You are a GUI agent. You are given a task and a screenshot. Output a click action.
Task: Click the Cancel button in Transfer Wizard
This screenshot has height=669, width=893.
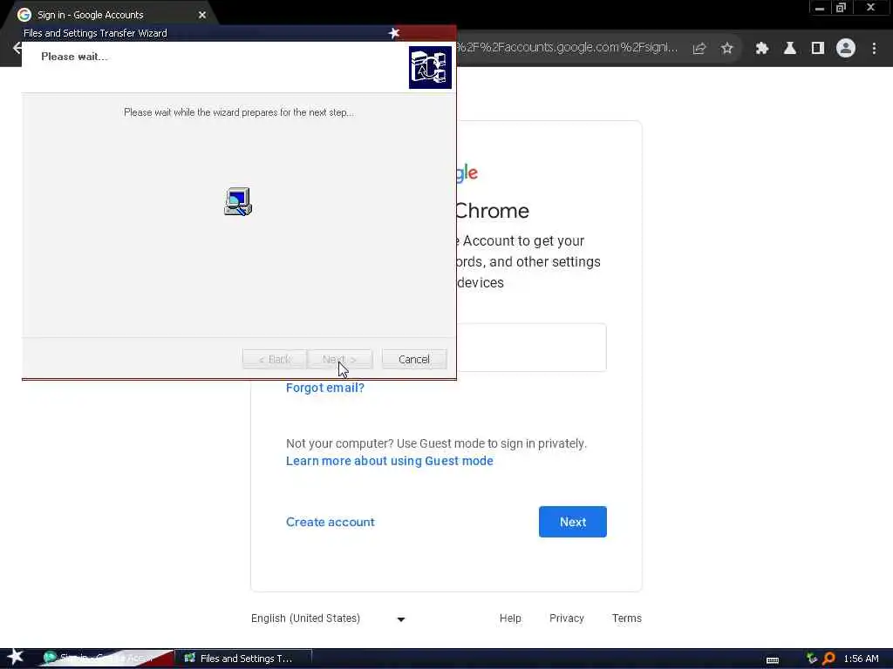click(414, 359)
